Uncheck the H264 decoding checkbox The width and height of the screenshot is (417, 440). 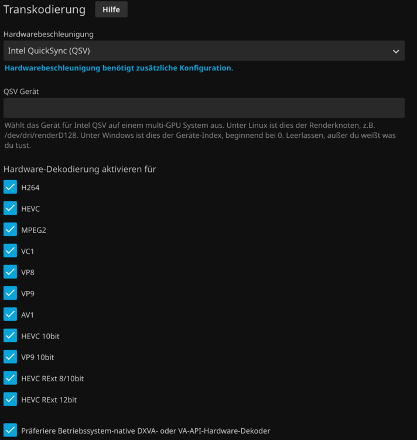point(10,187)
